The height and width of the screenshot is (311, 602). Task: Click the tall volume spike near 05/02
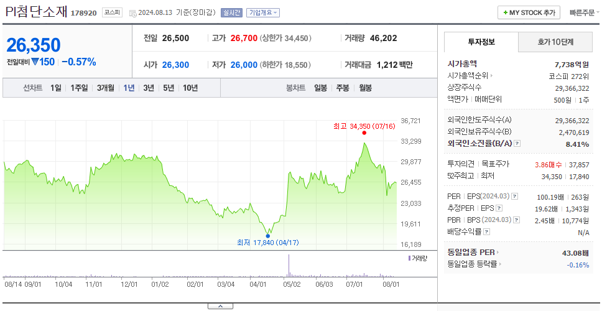(289, 266)
